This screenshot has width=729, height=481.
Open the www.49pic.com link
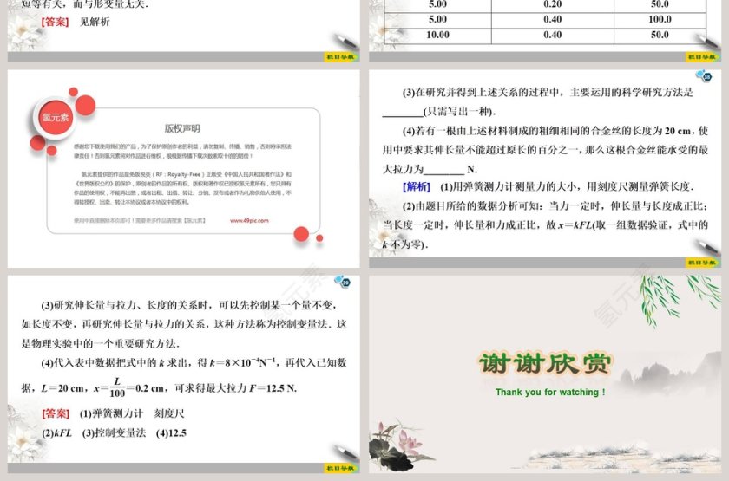(249, 220)
